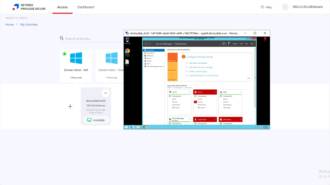Open Chrome from the remote taskbar

[x=145, y=127]
